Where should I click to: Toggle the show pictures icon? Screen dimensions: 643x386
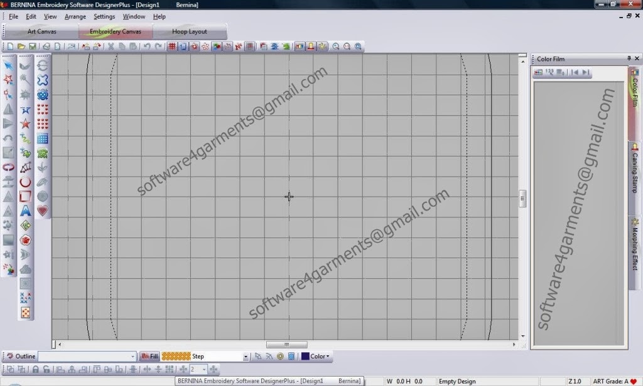(217, 46)
